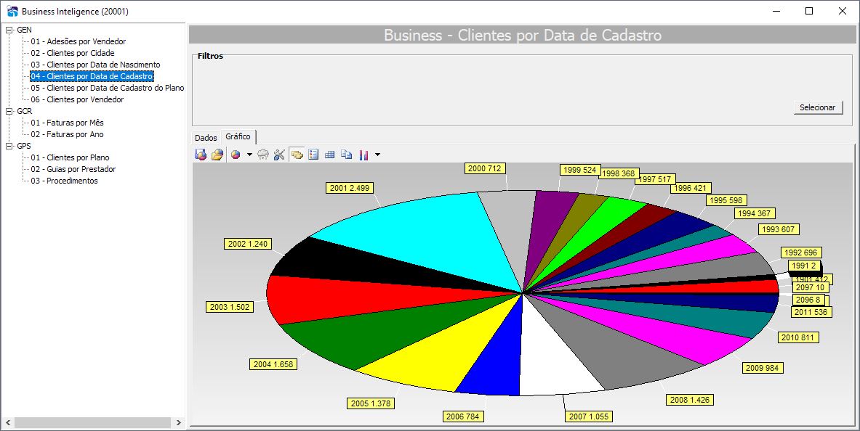Click the '1993 607' chart label
The image size is (860, 431).
point(779,229)
